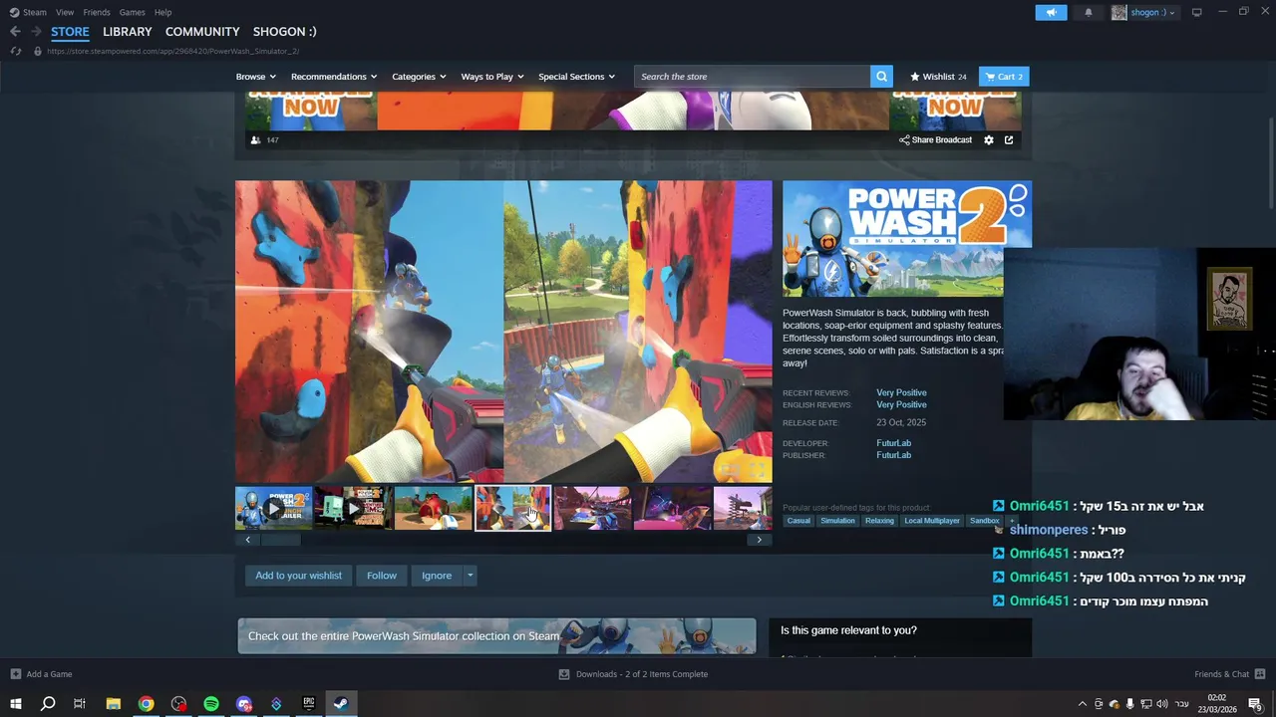Open the Steam menu

click(x=35, y=12)
